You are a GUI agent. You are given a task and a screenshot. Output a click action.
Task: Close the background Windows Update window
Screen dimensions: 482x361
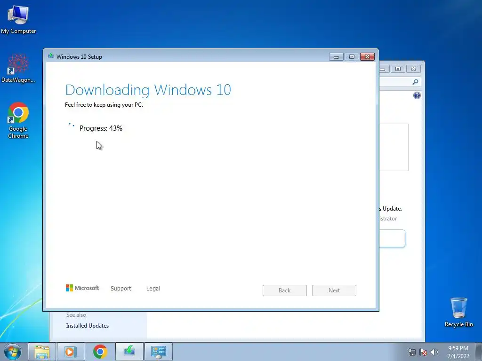coord(413,69)
